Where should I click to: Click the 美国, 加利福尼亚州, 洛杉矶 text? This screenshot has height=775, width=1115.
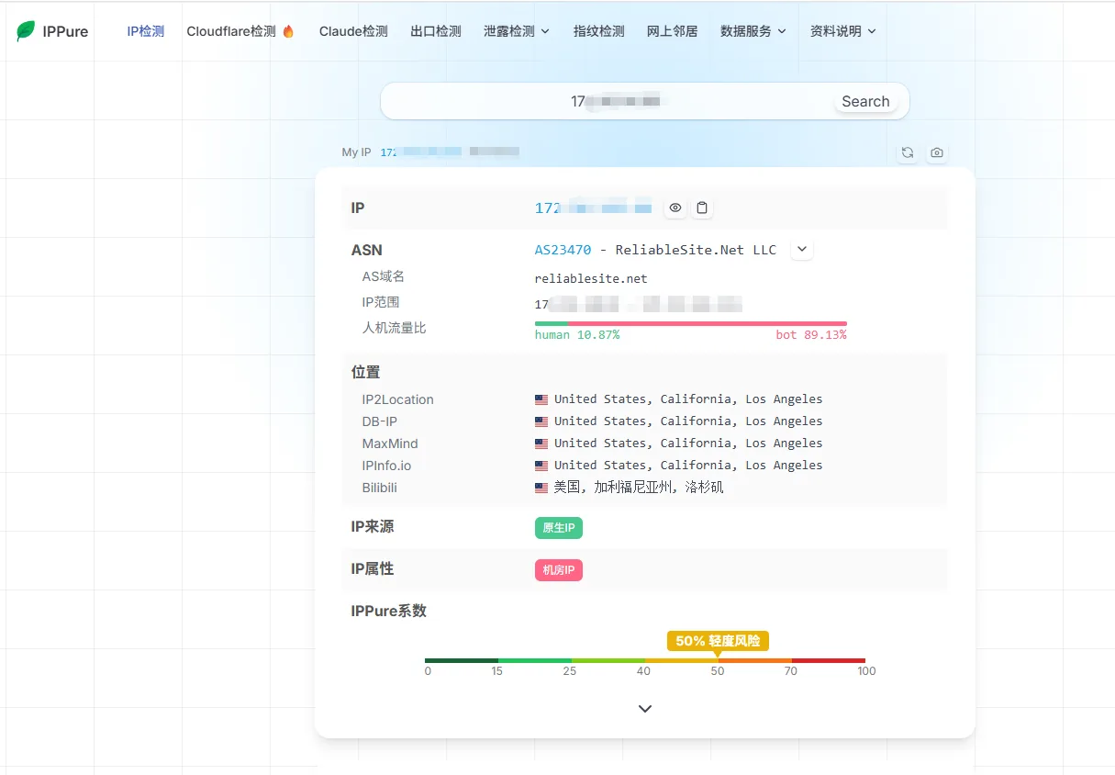[x=639, y=488]
